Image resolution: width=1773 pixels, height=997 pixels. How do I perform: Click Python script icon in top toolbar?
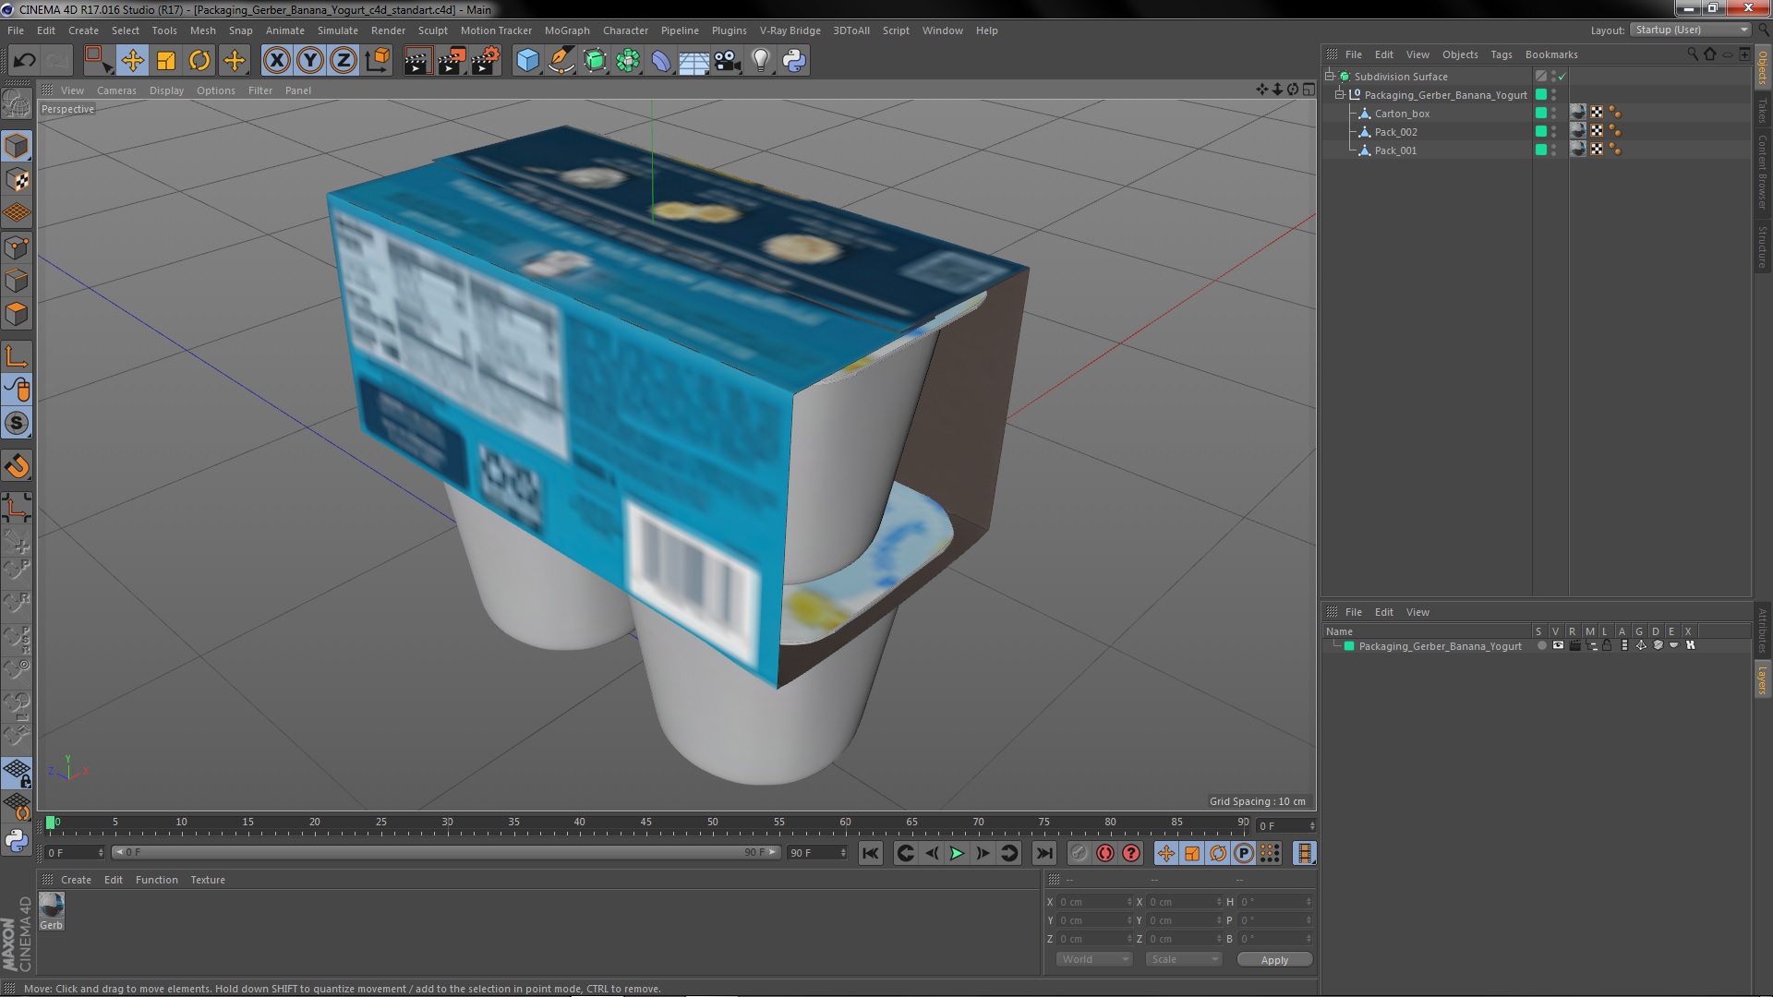pyautogui.click(x=794, y=61)
